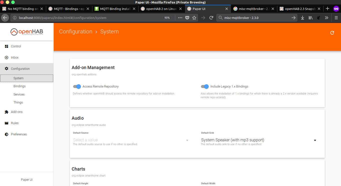The image size is (341, 186).
Task: Switch to MQTT Binding install tab
Action: [x=115, y=9]
